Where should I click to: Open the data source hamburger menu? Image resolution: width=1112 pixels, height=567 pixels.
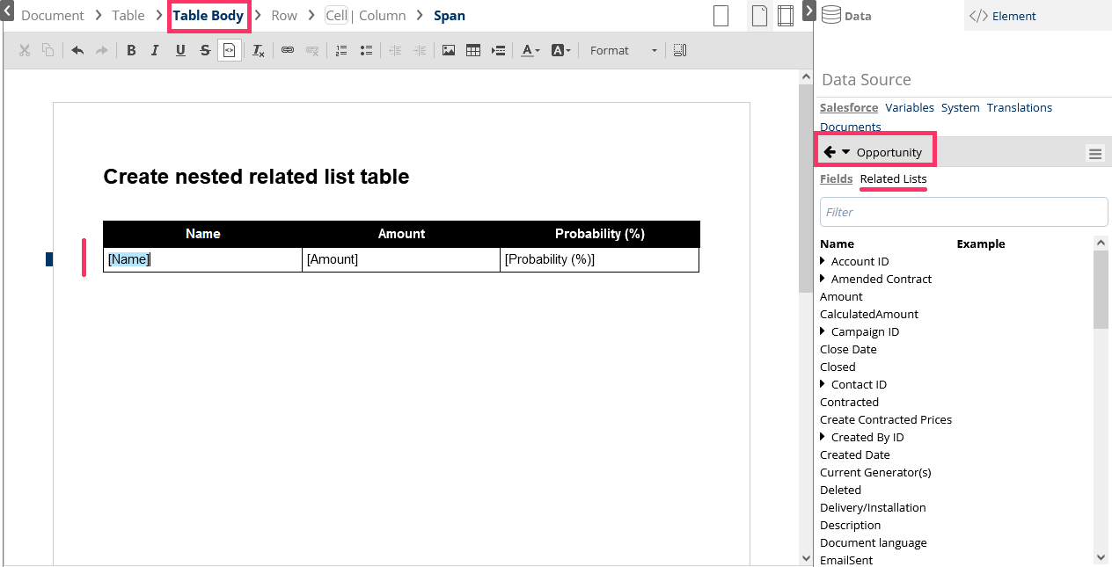pos(1095,154)
